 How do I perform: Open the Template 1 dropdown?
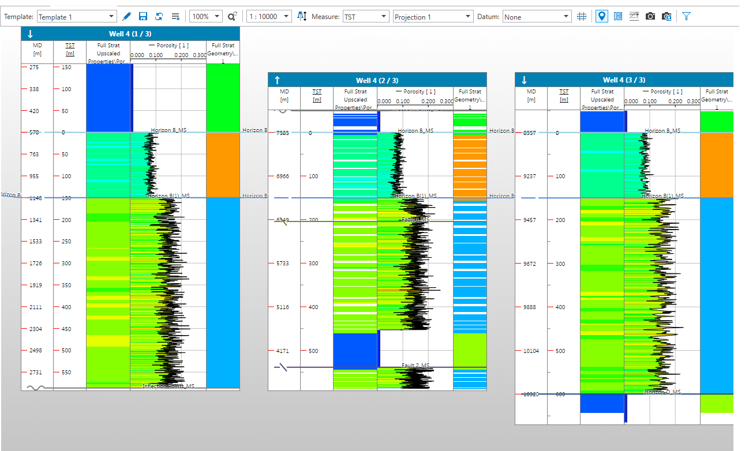76,17
